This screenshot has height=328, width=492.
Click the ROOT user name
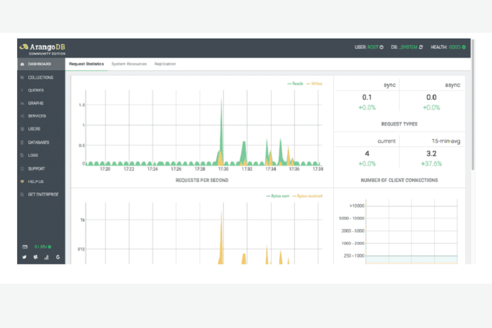(x=373, y=47)
